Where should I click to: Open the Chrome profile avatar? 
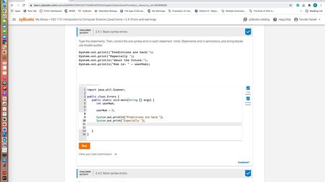click(315, 5)
